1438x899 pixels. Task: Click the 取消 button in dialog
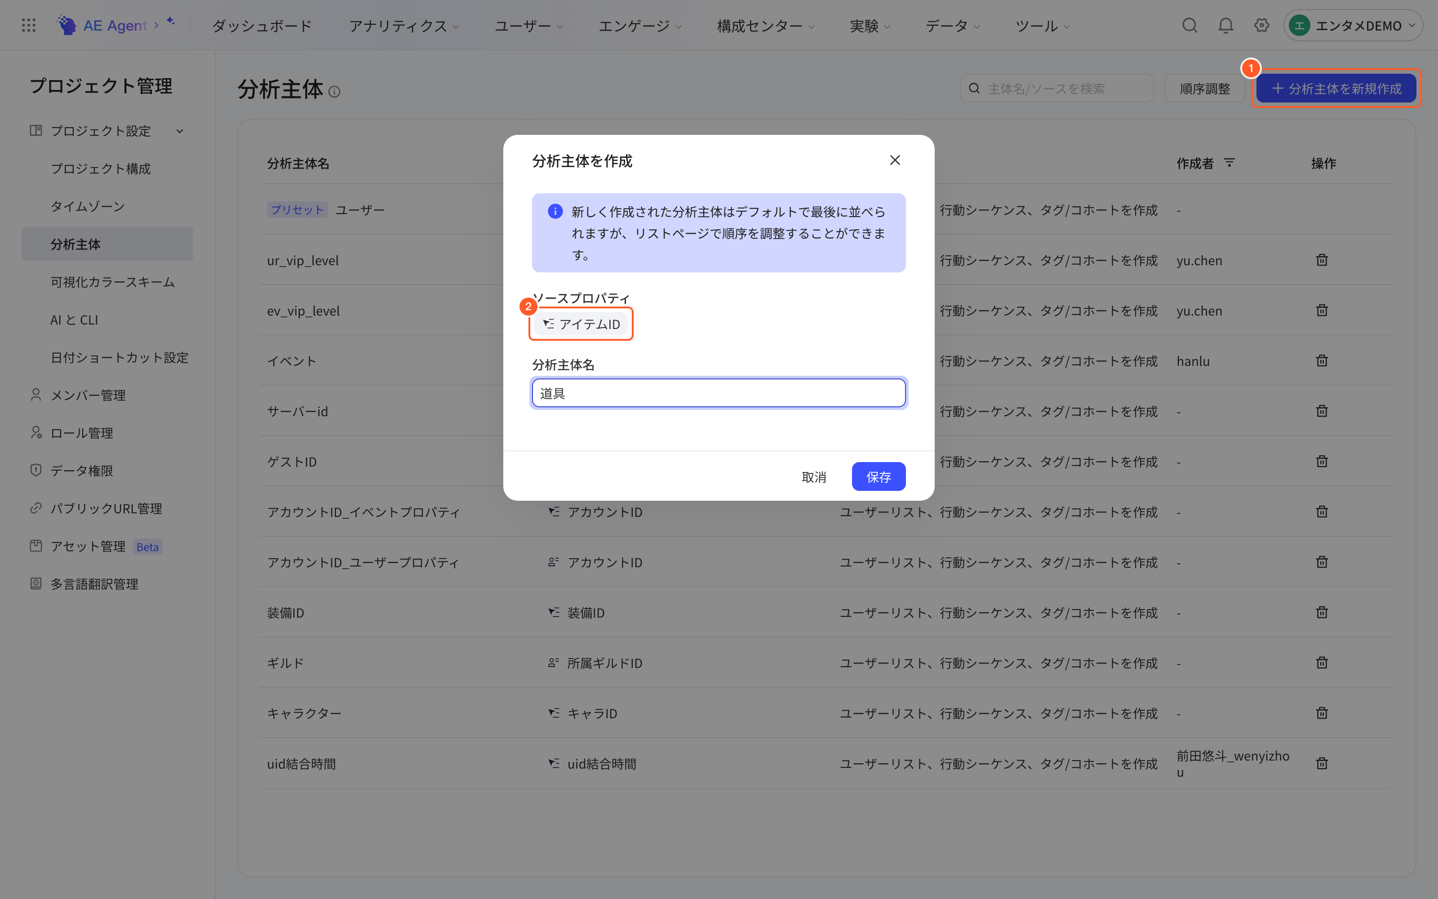(813, 476)
